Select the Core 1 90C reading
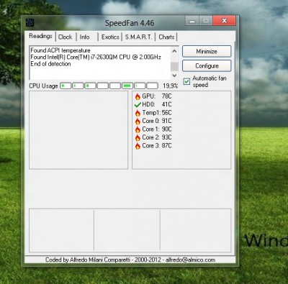288x284 pixels. [157, 129]
